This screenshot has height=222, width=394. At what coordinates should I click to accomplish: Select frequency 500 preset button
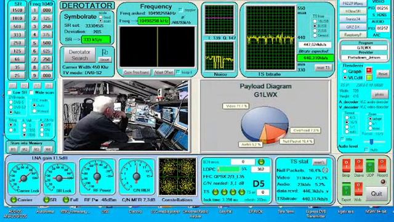pyautogui.click(x=47, y=43)
